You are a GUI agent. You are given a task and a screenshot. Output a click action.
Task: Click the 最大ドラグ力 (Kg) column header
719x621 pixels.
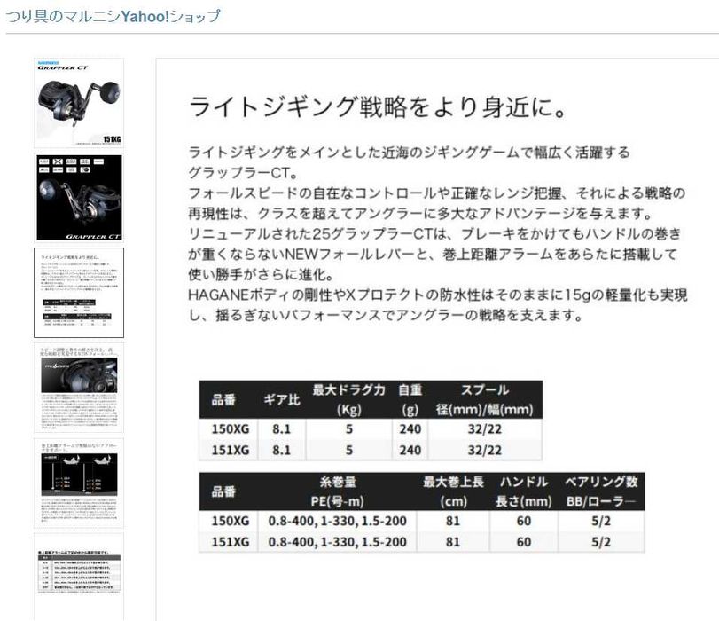349,400
